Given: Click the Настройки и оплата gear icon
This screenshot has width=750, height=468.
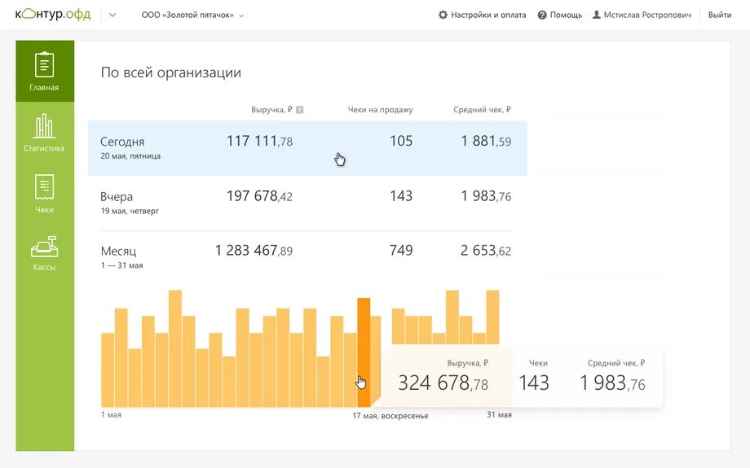Looking at the screenshot, I should pyautogui.click(x=443, y=15).
